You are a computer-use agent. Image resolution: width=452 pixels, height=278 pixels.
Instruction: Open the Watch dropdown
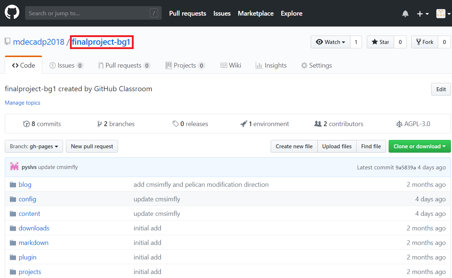click(x=330, y=42)
